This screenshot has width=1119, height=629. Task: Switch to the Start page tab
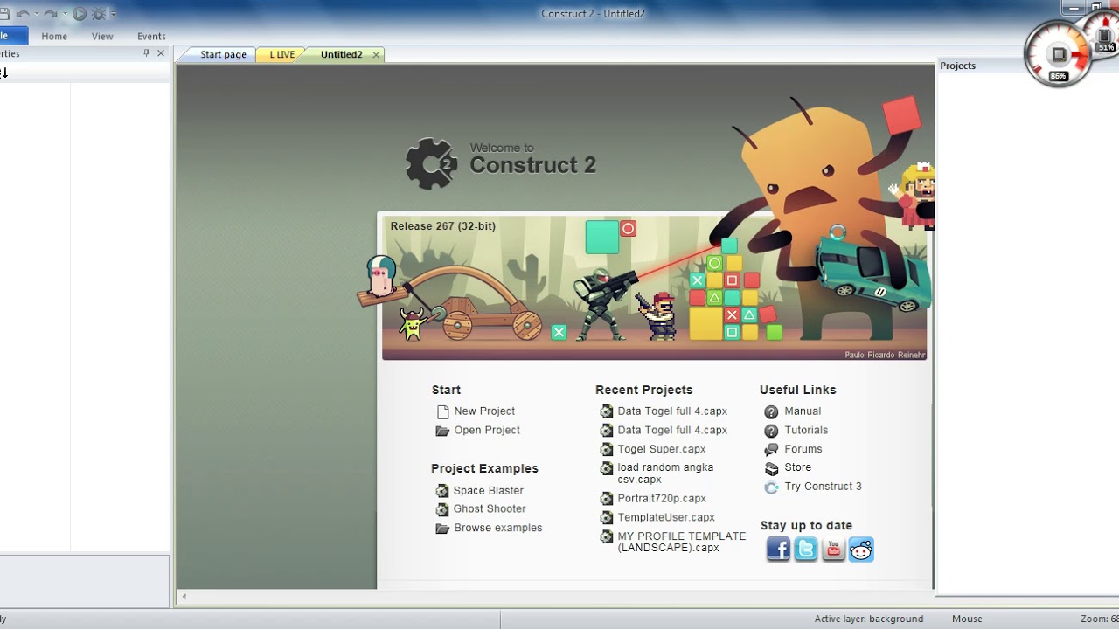coord(223,54)
